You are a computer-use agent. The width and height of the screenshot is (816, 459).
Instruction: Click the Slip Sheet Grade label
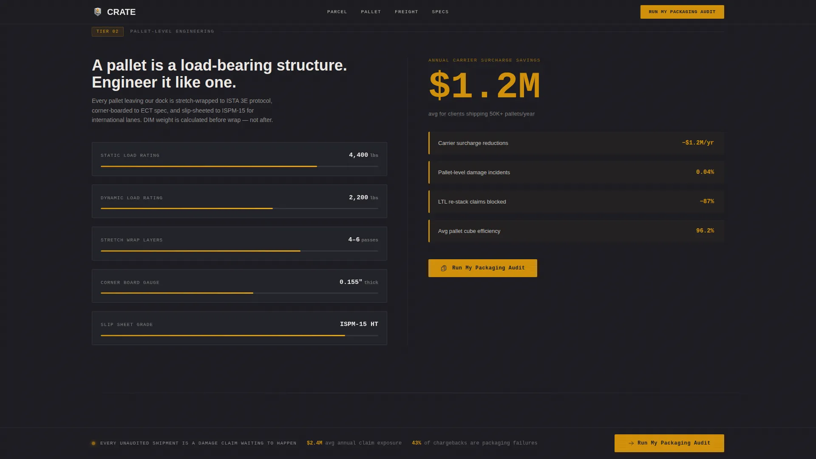coord(127,325)
